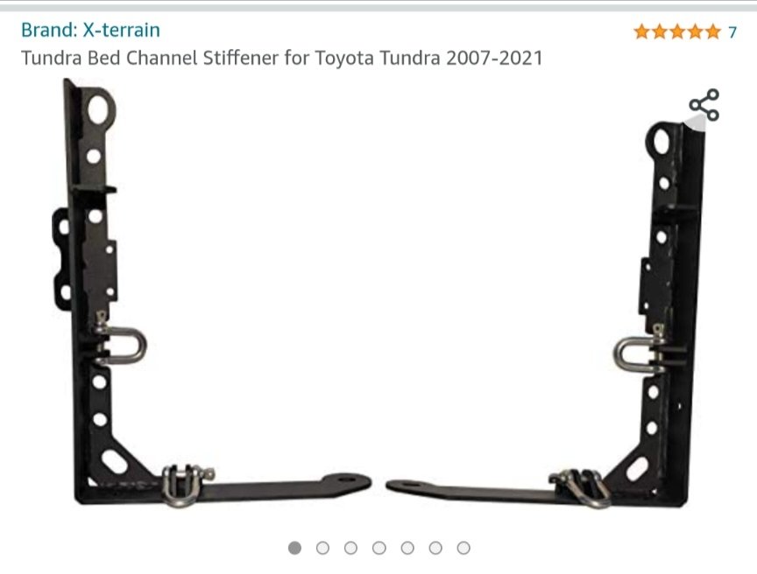Select the second image carousel dot
The image size is (757, 574).
(x=322, y=548)
